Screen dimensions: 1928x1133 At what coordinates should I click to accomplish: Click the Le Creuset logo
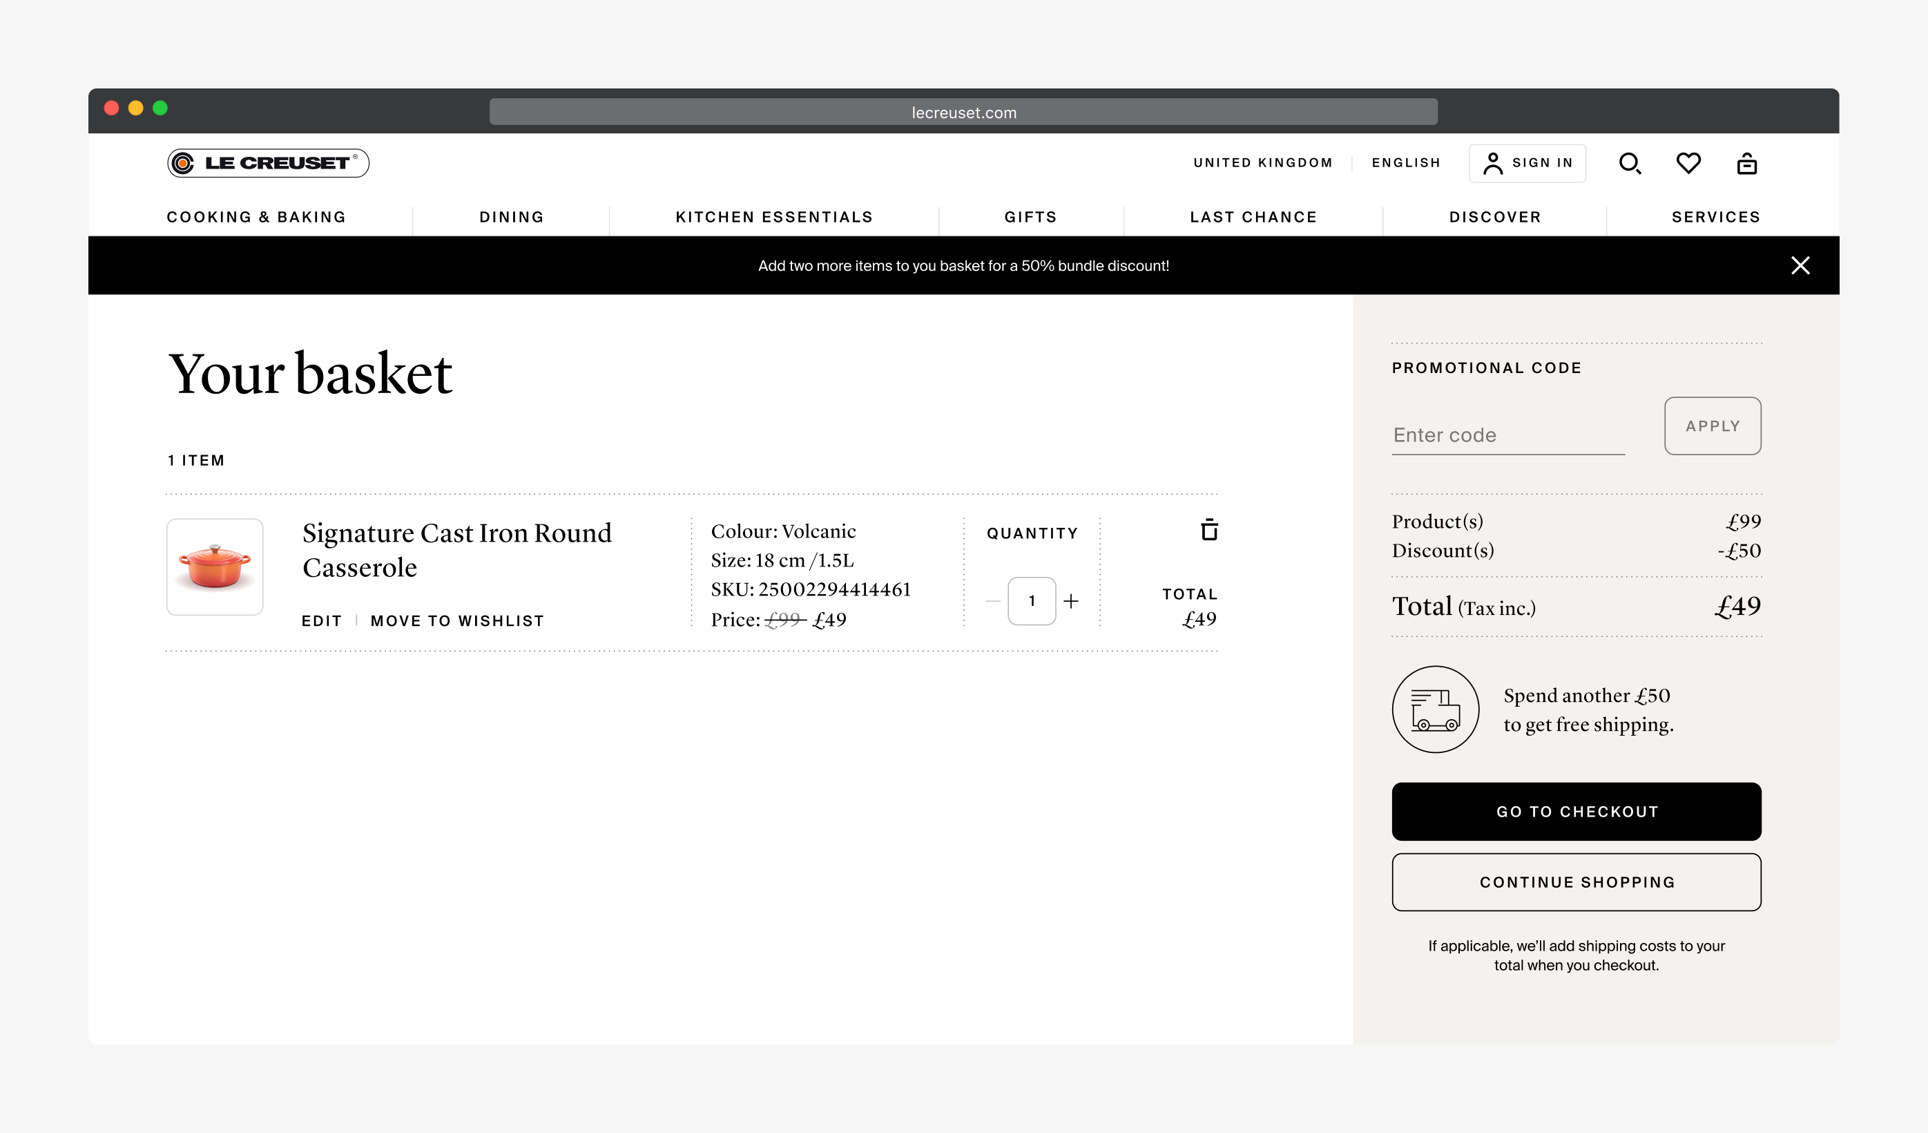pos(268,163)
